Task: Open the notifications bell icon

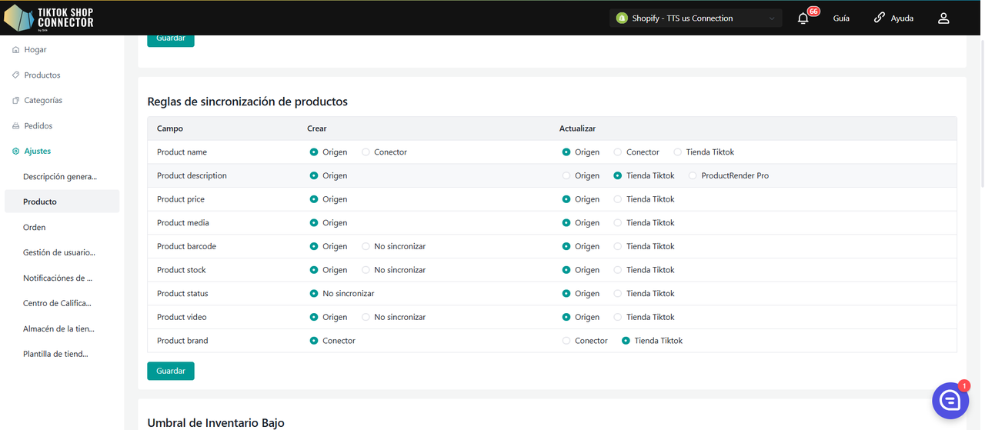Action: pos(803,18)
